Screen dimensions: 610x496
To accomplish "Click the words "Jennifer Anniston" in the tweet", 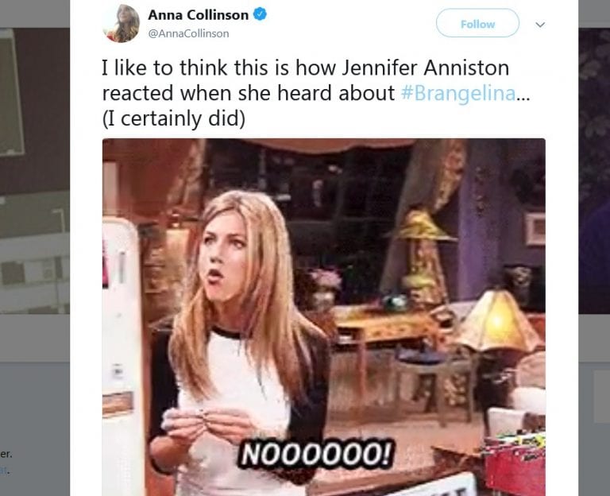I will [426, 68].
